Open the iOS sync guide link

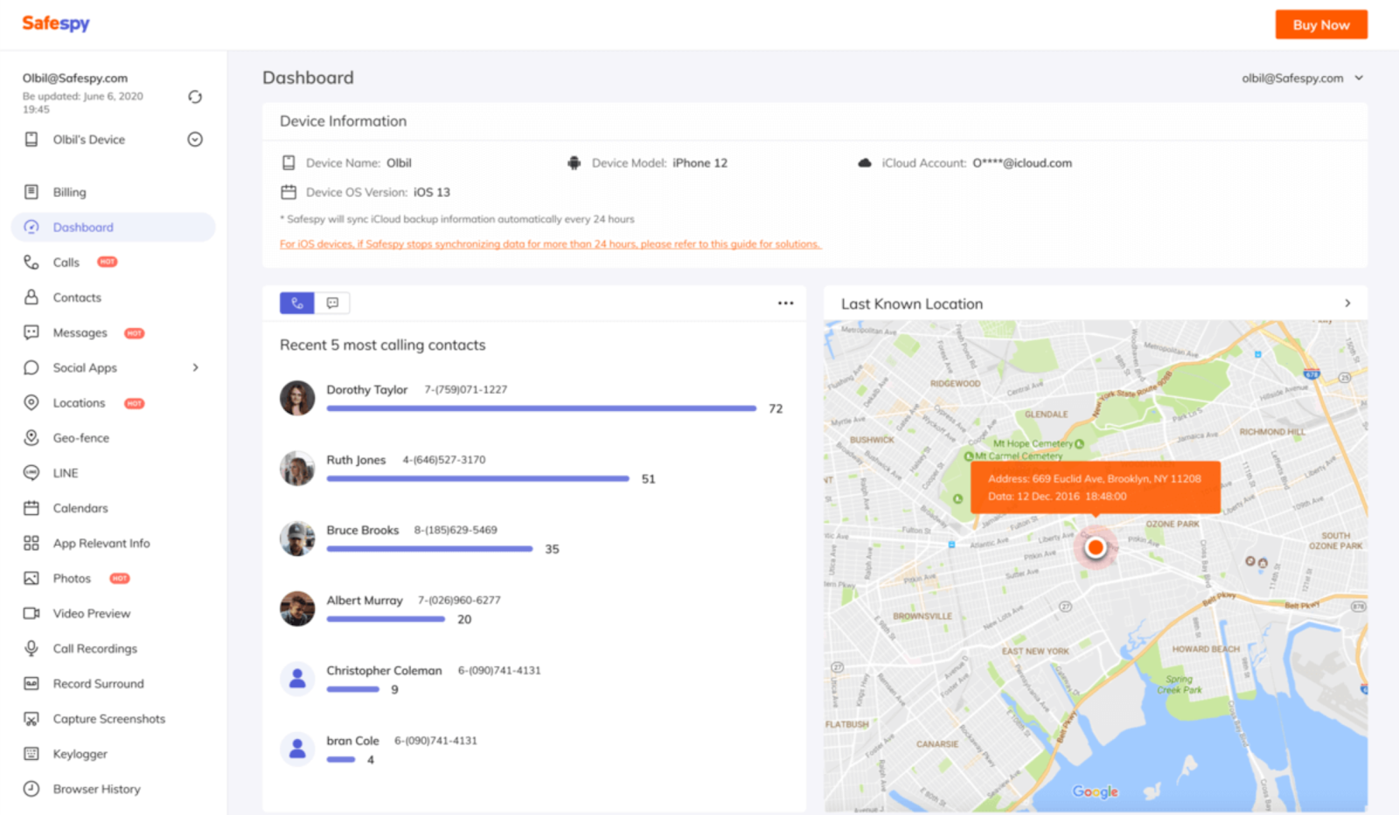click(550, 244)
